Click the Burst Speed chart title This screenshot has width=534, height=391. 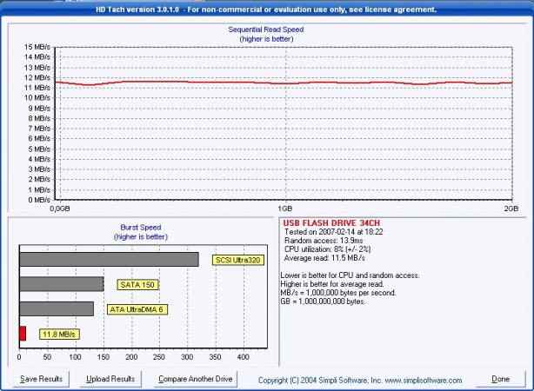pyautogui.click(x=141, y=228)
